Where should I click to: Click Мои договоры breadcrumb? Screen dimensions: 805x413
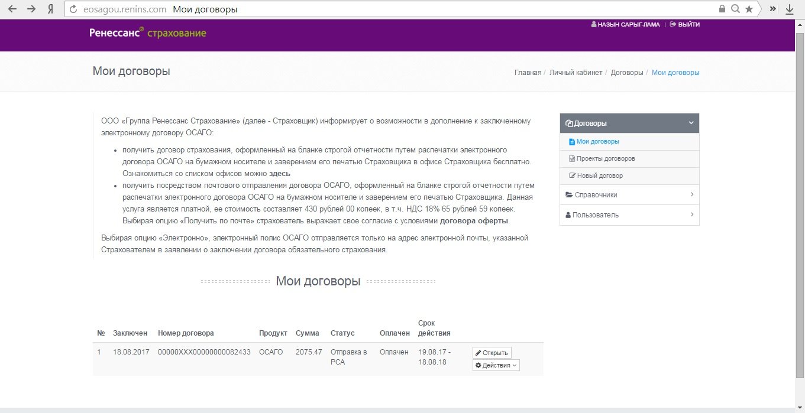pos(675,73)
